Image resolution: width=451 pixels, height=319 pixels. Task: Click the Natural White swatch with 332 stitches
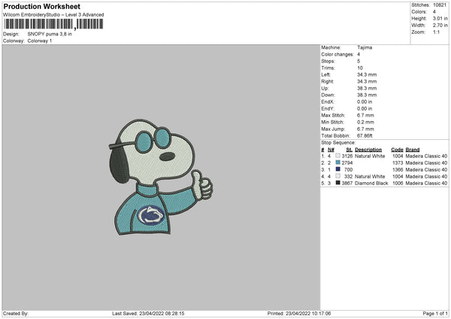click(x=337, y=176)
